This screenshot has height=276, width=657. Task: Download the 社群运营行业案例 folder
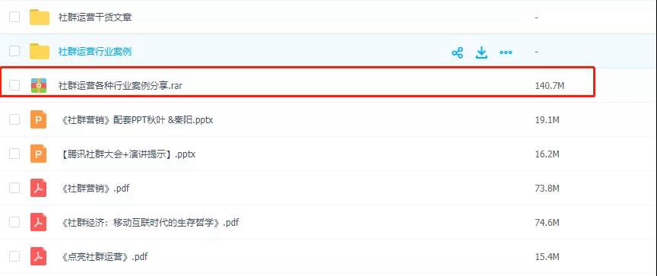click(481, 52)
